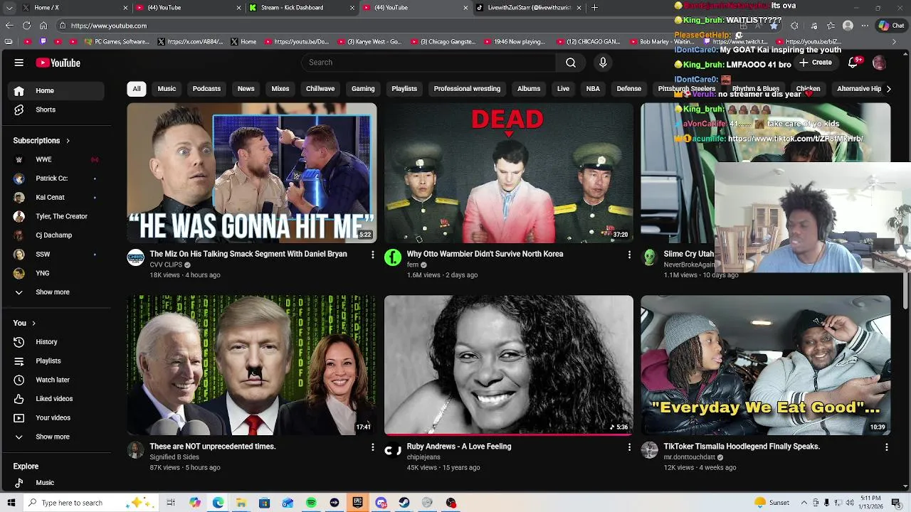
Task: Select the Mixes filter chip
Action: tap(280, 89)
